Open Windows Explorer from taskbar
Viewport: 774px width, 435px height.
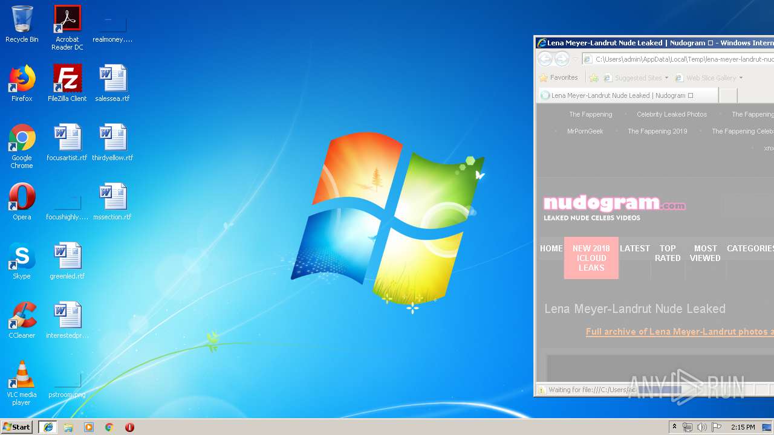(x=68, y=427)
